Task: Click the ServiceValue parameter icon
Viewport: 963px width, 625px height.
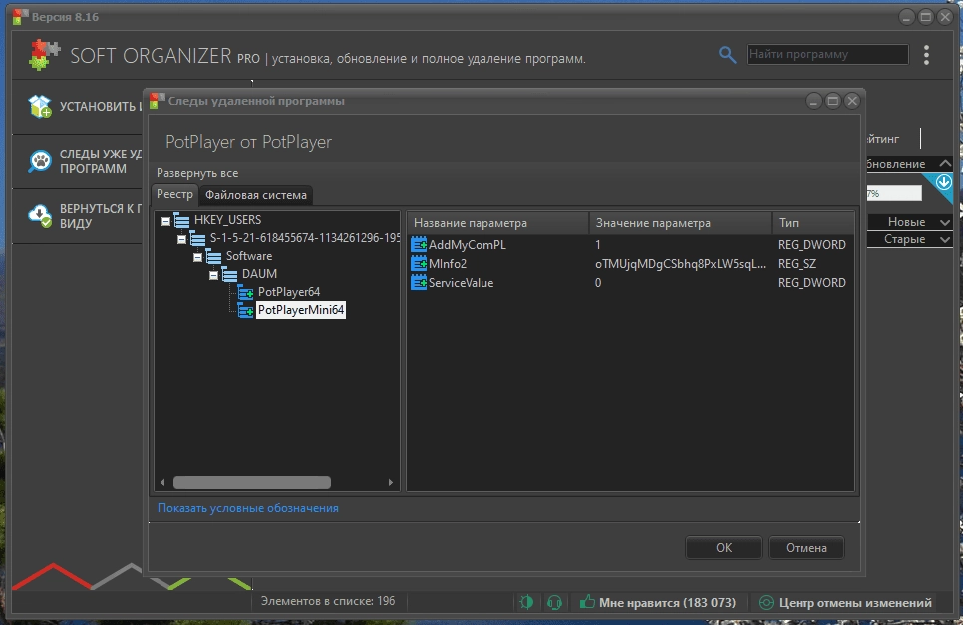Action: [x=419, y=283]
